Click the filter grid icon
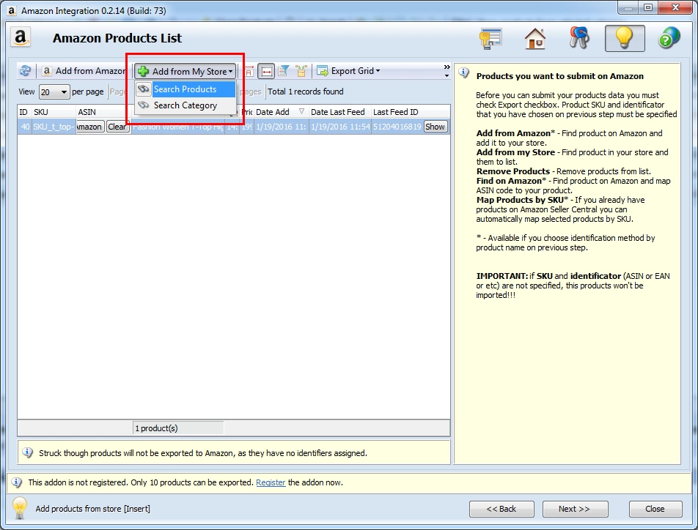The image size is (698, 530). coord(284,71)
